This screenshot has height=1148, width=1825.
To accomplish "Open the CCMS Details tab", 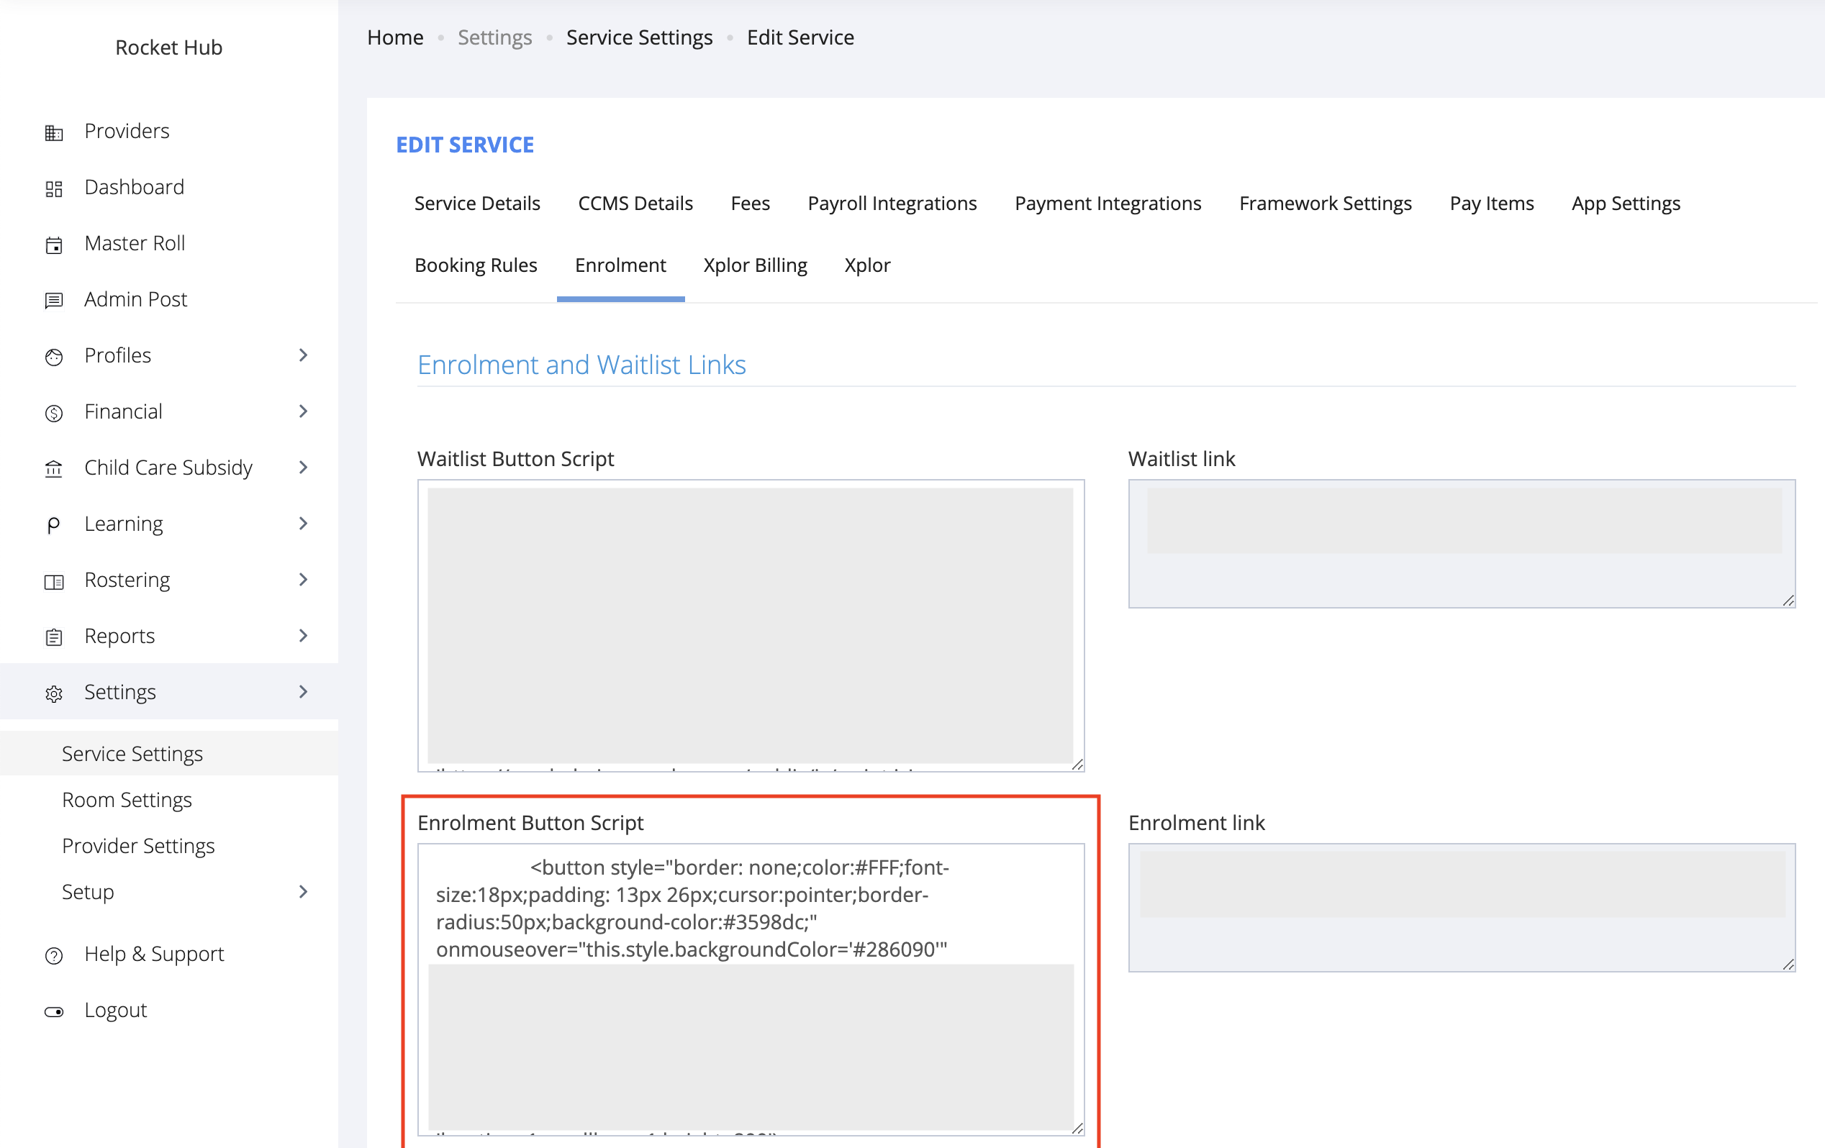I will [635, 203].
